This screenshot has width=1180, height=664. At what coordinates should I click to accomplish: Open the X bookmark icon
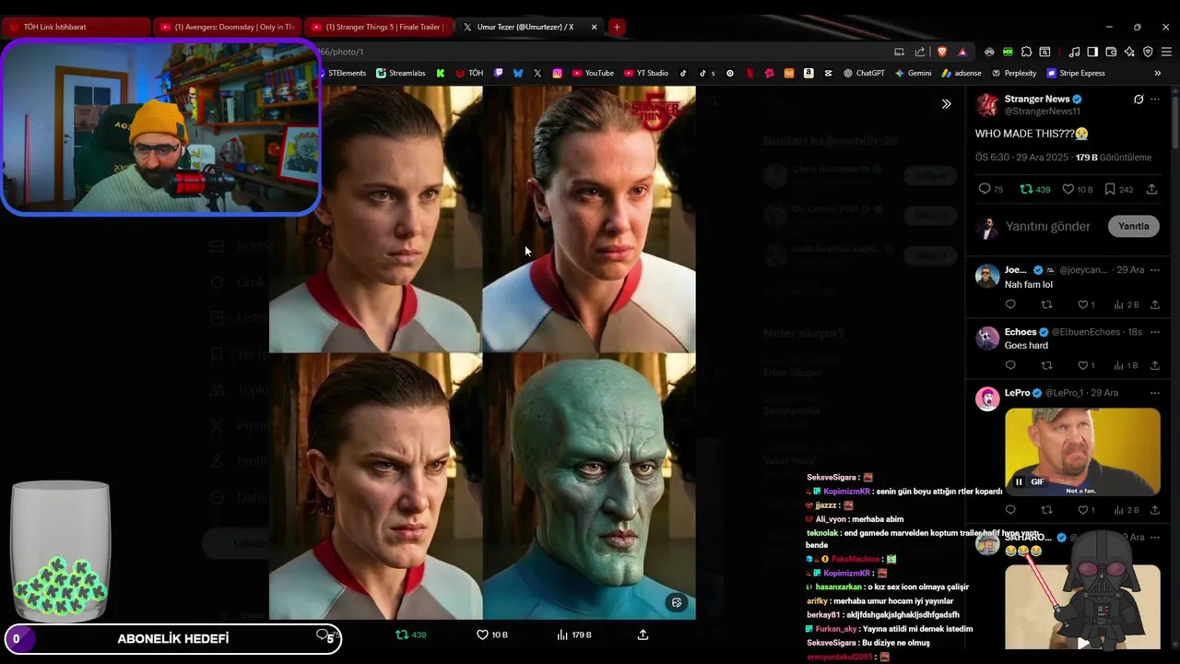(537, 73)
